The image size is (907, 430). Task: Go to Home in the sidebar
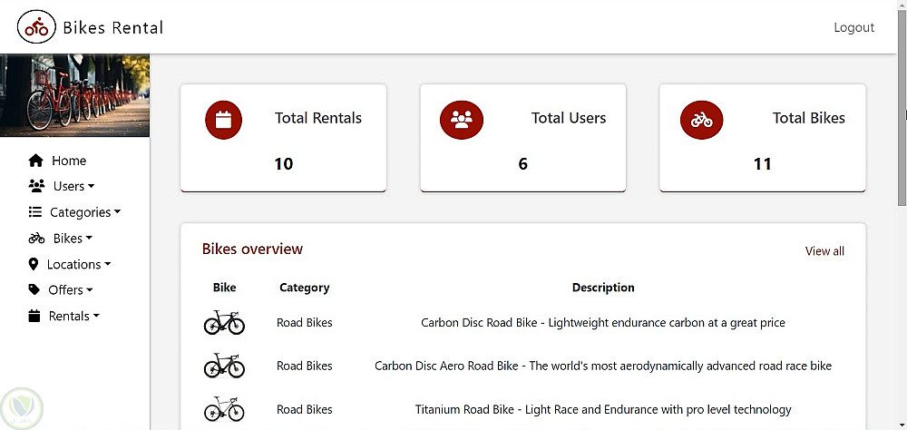(69, 161)
